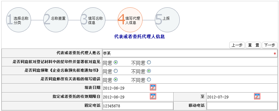Select 不同意 for 核对登记材料中的复印件

pyautogui.click(x=149, y=62)
